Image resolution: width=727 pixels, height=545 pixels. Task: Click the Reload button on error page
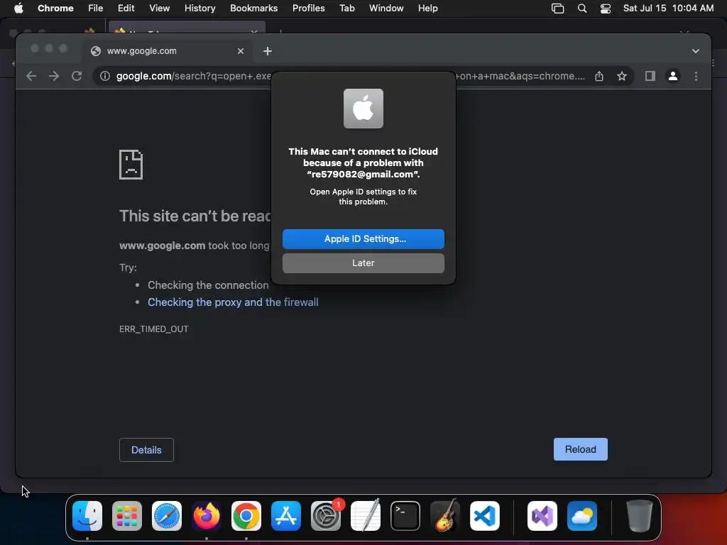point(580,449)
